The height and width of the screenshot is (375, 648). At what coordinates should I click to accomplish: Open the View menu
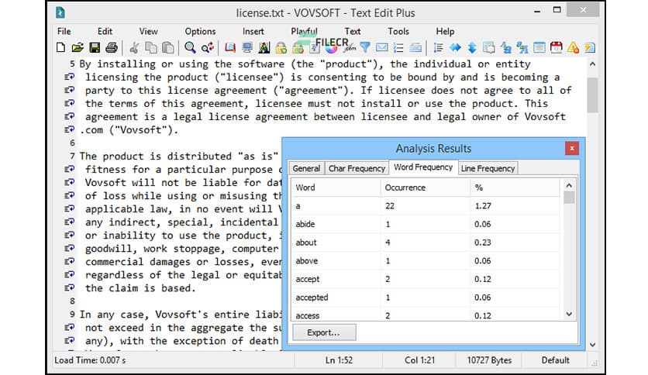(x=148, y=32)
